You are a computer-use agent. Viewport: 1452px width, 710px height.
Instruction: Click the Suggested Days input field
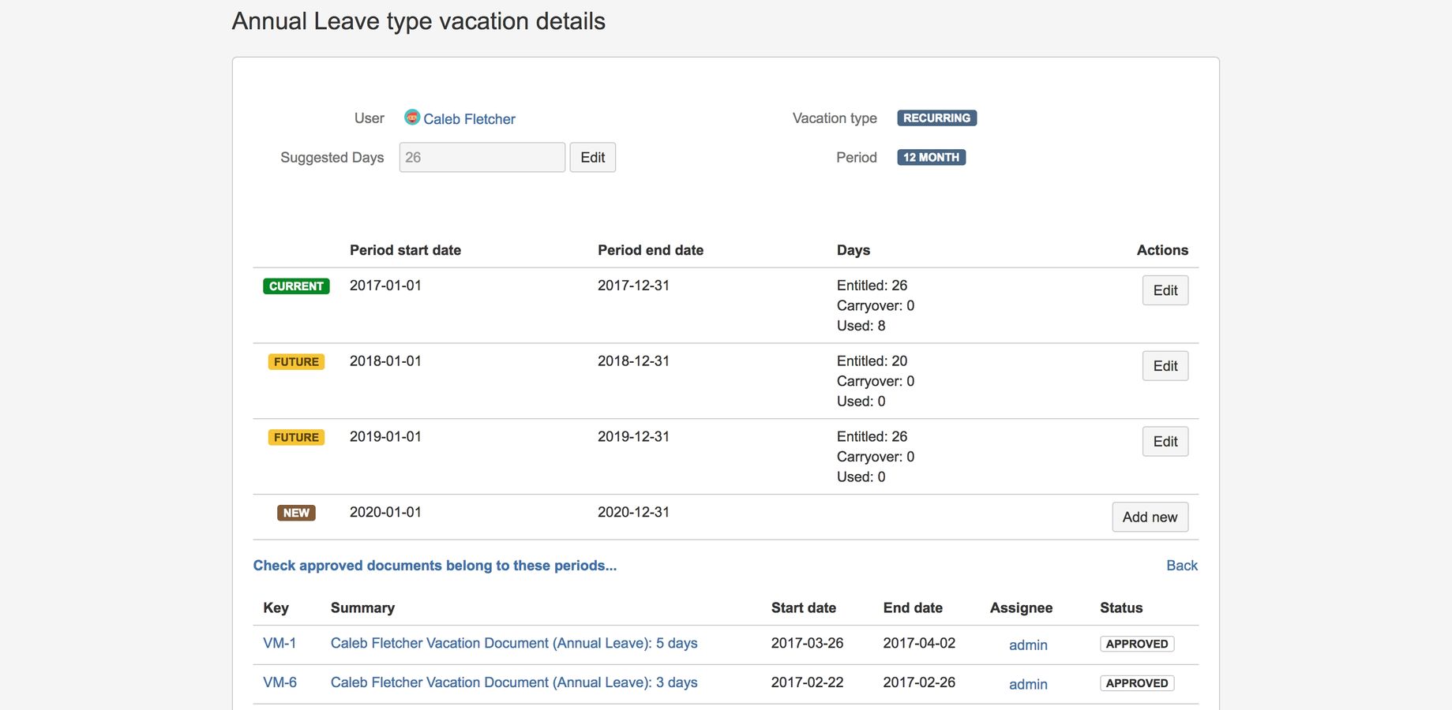(482, 157)
